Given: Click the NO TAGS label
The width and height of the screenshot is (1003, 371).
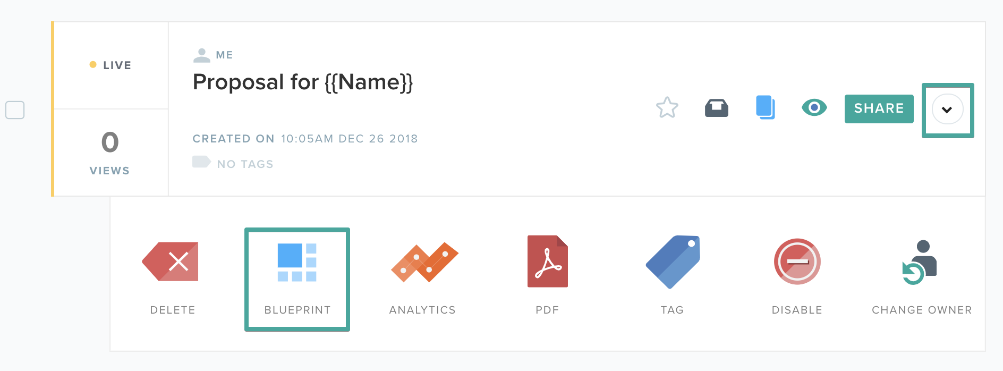Looking at the screenshot, I should [245, 164].
